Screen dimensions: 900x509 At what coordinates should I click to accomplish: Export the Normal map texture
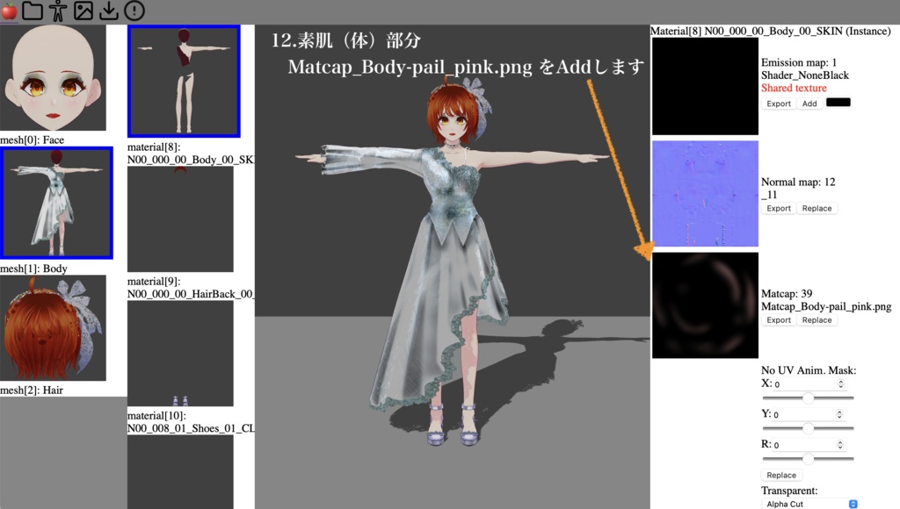point(779,209)
